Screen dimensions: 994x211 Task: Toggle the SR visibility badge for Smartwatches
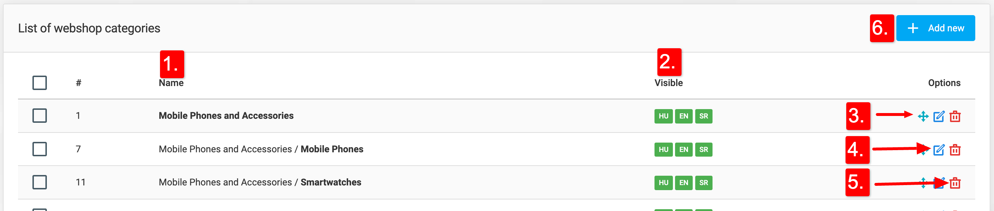point(703,183)
